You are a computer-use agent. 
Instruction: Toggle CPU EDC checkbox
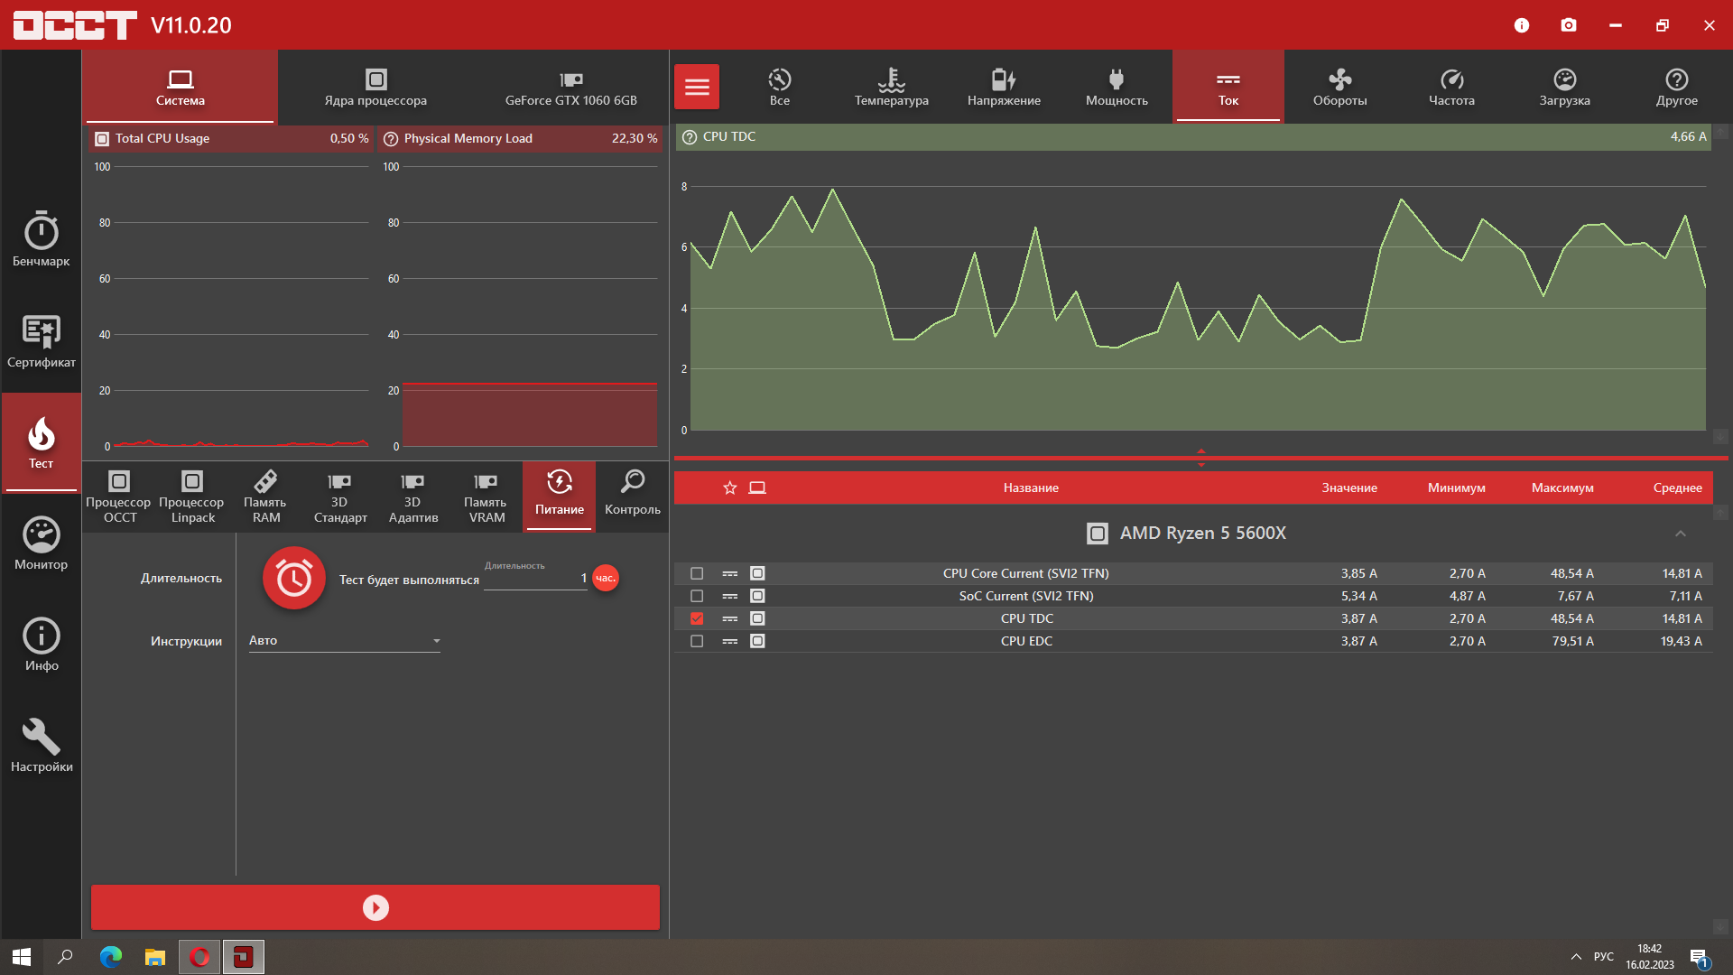(x=697, y=641)
